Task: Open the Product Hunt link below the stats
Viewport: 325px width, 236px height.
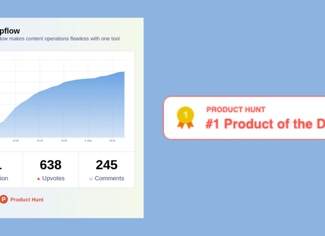Action: tap(27, 200)
